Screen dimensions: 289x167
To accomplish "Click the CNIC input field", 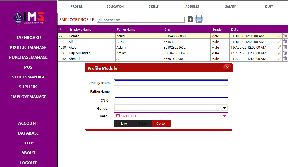I will [x=171, y=100].
